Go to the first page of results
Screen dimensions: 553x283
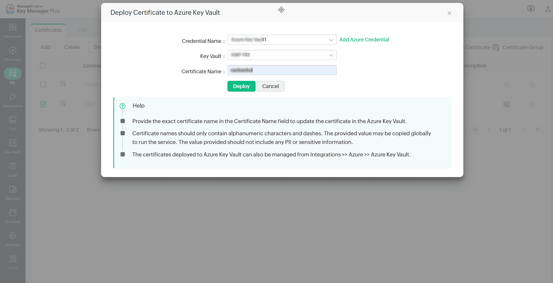[x=475, y=130]
